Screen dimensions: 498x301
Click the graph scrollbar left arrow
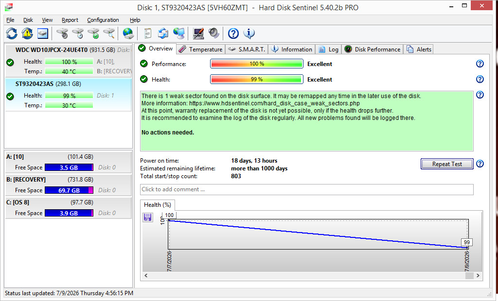tap(146, 276)
